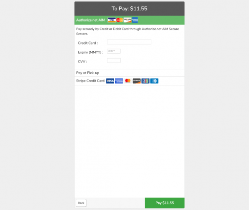249x210 pixels.
Task: Click Visa icon beside Stripe Credit Card
Action: 110,81
